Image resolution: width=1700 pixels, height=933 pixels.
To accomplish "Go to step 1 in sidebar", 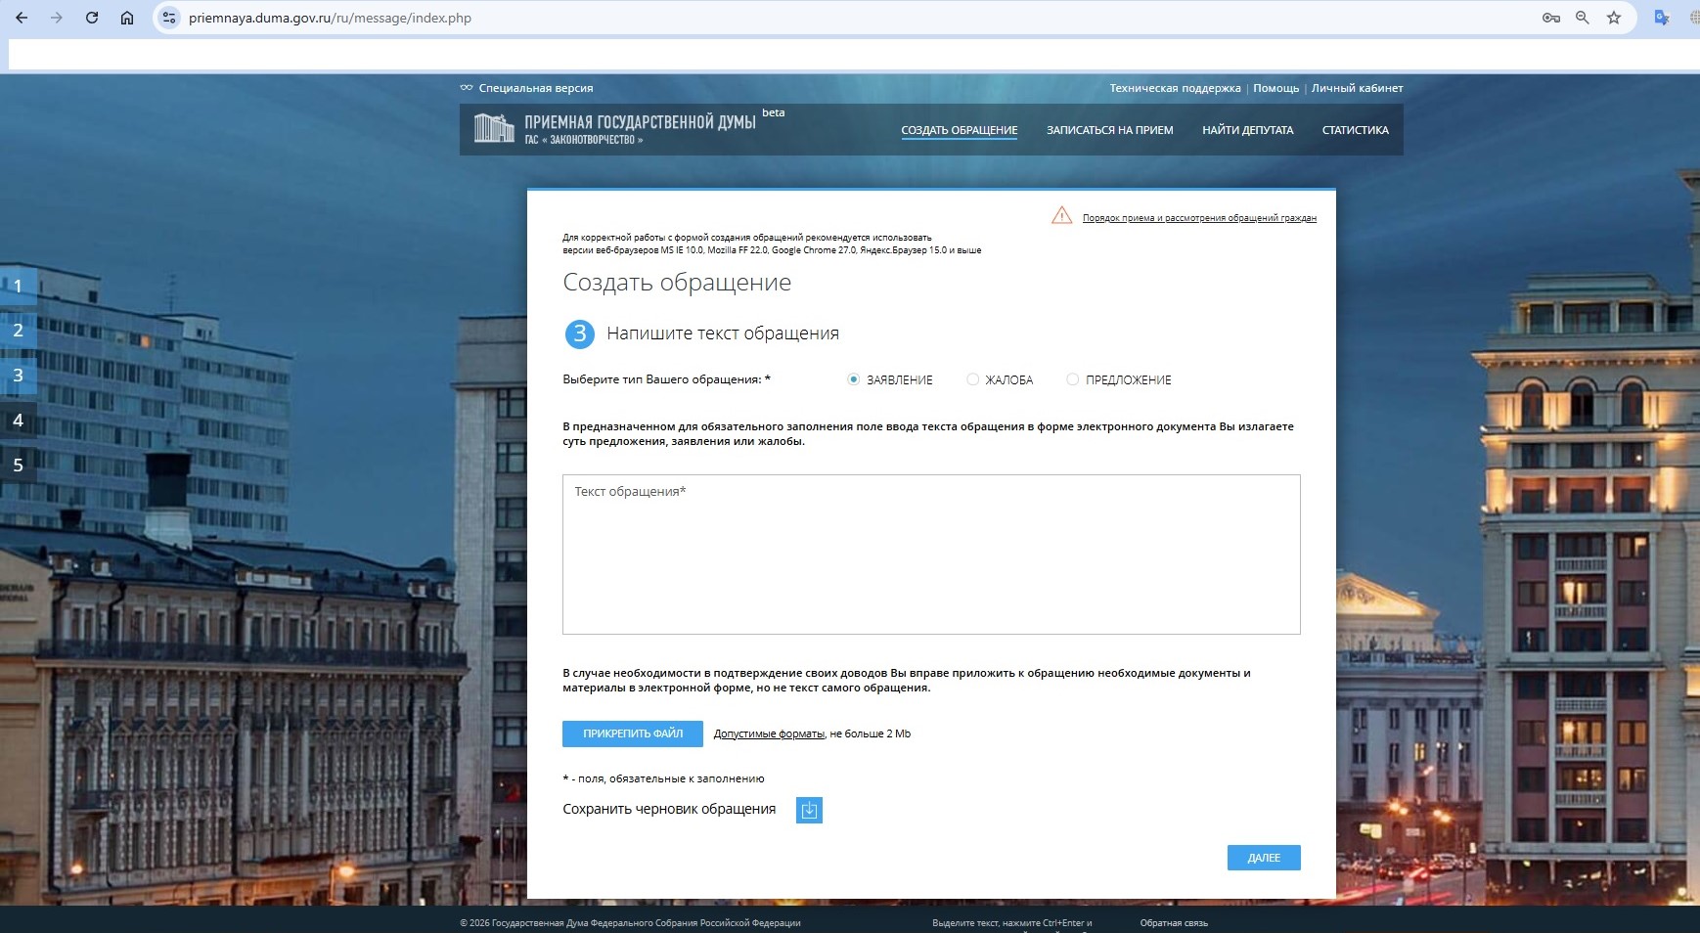I will [x=18, y=286].
